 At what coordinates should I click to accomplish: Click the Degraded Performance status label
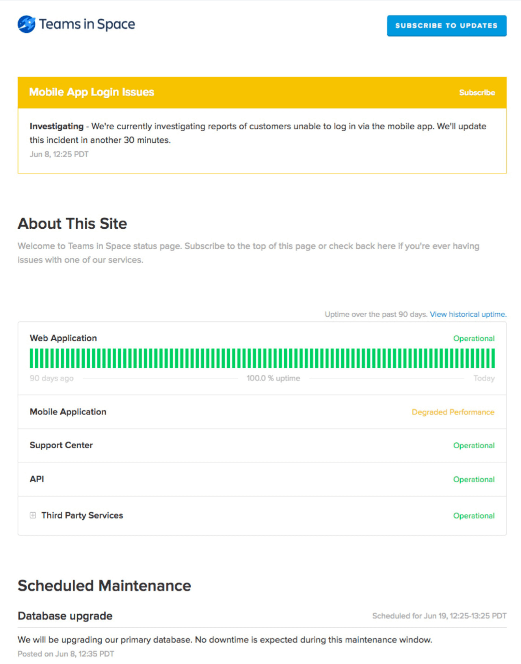pos(453,412)
